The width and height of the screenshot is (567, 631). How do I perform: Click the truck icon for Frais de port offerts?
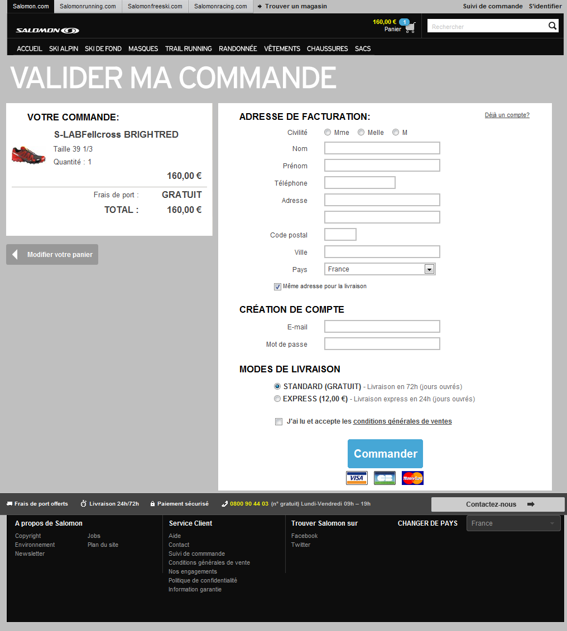9,504
